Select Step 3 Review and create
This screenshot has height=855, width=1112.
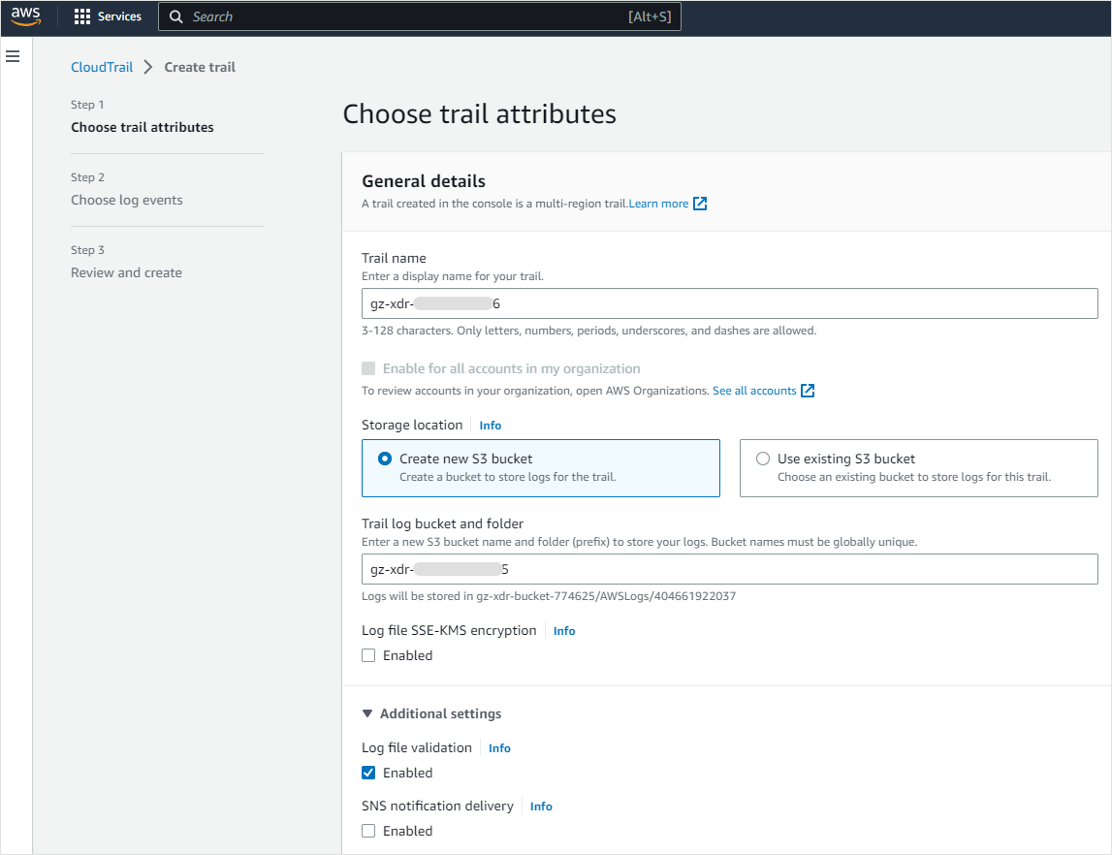click(x=126, y=271)
